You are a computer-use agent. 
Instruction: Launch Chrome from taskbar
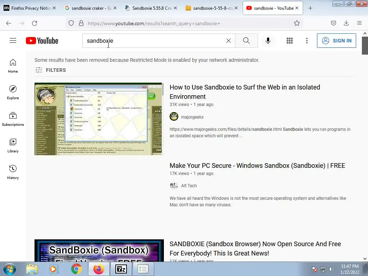(77, 269)
